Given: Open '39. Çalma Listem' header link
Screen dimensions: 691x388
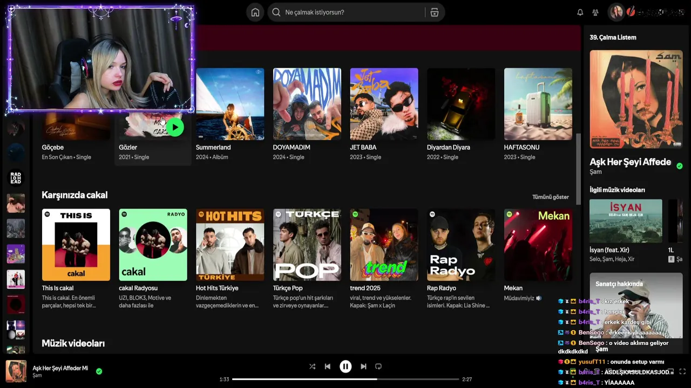Looking at the screenshot, I should 613,37.
